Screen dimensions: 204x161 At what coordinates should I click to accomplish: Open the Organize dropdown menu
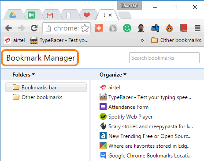point(113,75)
